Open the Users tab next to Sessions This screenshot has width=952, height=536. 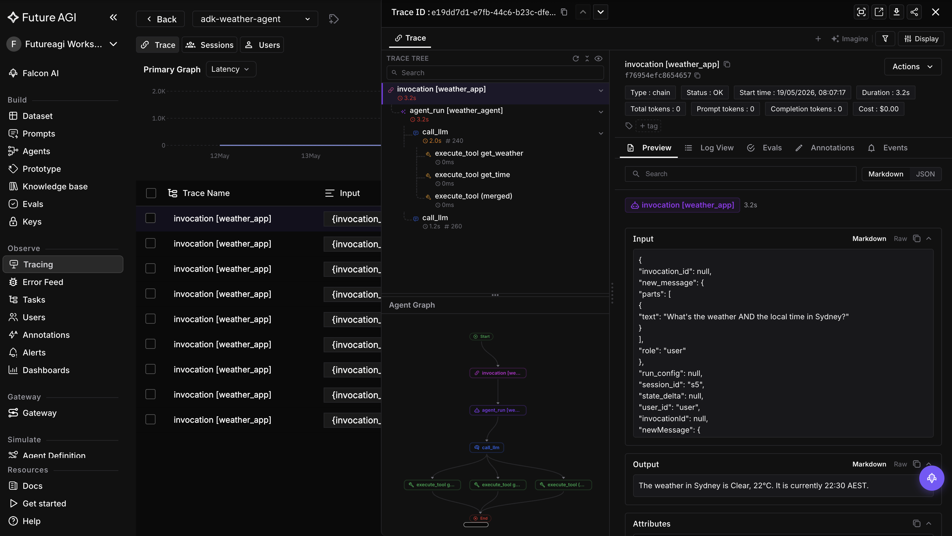pyautogui.click(x=262, y=45)
